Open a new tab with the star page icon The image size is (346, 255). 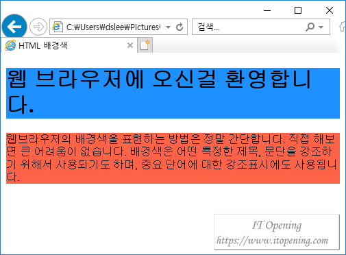pos(145,45)
